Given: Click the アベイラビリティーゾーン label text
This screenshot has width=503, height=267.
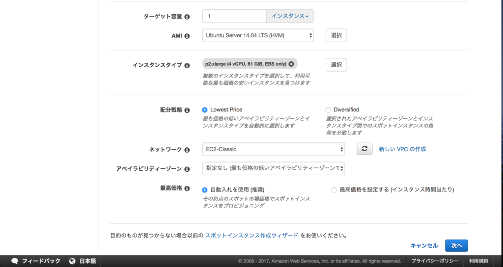Looking at the screenshot, I should 149,169.
